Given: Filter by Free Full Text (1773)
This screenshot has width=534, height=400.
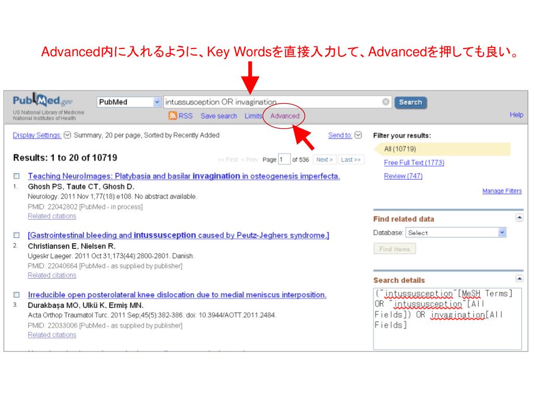Looking at the screenshot, I should [414, 163].
